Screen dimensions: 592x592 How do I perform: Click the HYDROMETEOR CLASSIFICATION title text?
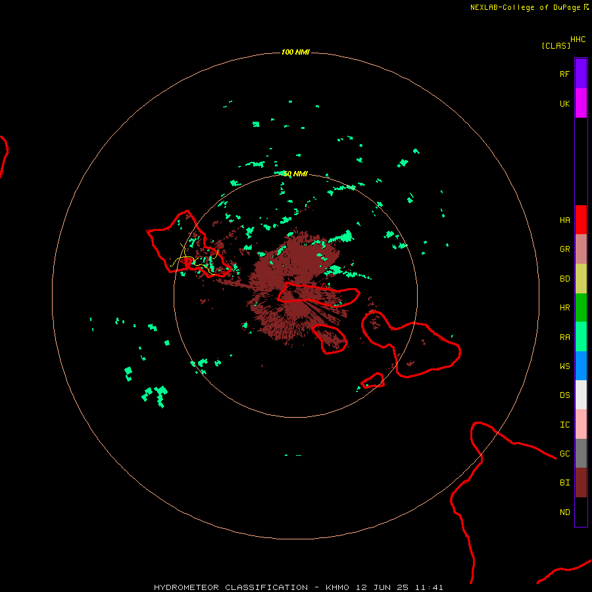(x=231, y=587)
